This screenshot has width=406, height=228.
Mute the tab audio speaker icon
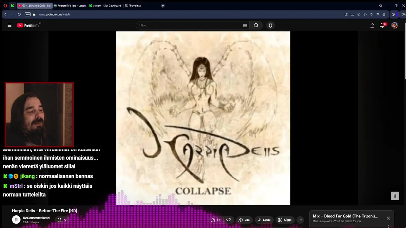point(24,6)
